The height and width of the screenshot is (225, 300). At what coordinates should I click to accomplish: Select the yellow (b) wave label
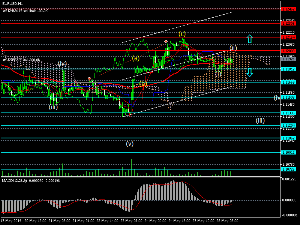pyautogui.click(x=143, y=84)
